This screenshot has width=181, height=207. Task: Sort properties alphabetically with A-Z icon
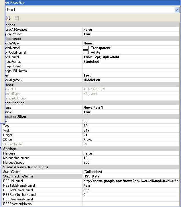[x=8, y=18]
